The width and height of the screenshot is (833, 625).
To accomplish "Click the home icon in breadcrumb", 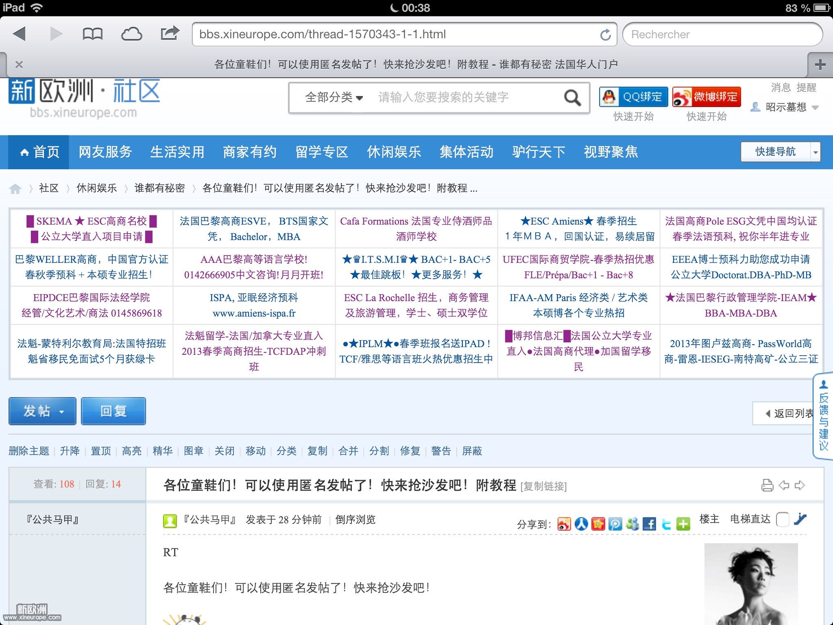I will tap(15, 188).
